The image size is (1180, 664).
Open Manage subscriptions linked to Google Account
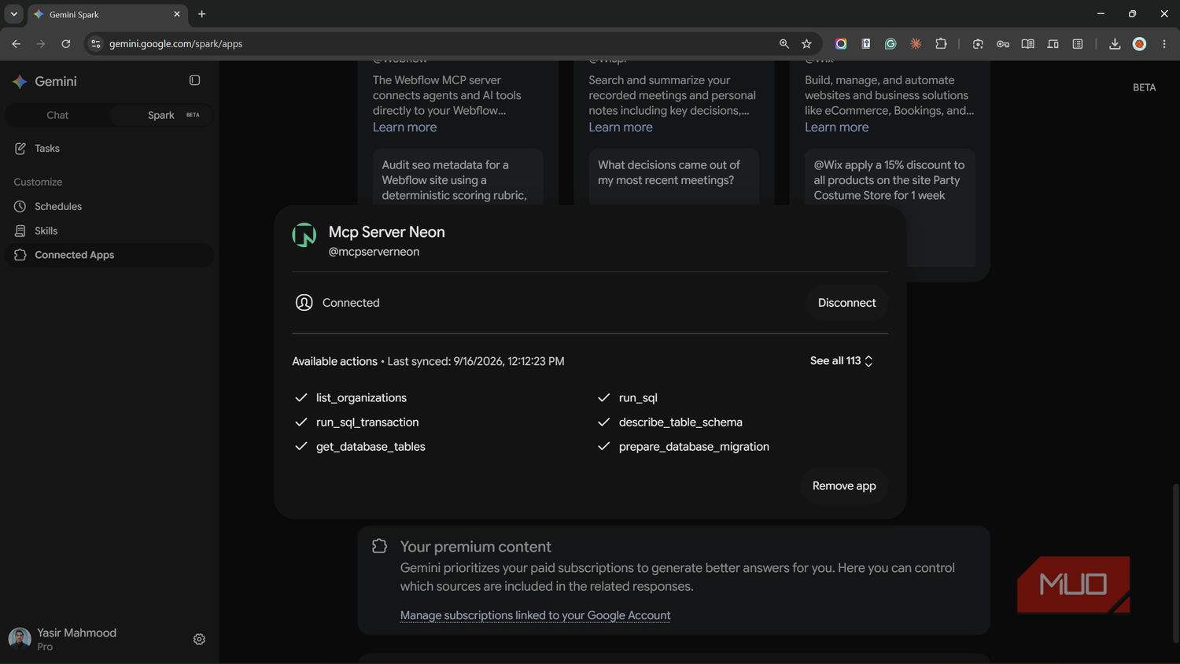pos(535,616)
